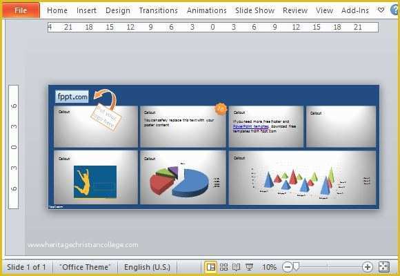400x276 pixels.
Task: Click the Slide 1 of 1 indicator
Action: (x=26, y=267)
